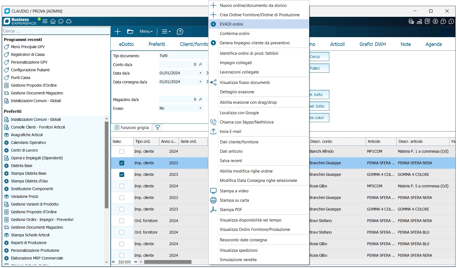This screenshot has width=457, height=268.
Task: Click the Preferiti list vertical scrollbar
Action: point(106,165)
